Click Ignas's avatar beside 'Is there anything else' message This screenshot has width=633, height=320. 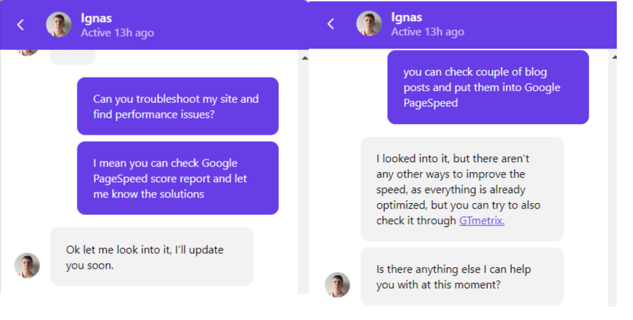tap(338, 285)
